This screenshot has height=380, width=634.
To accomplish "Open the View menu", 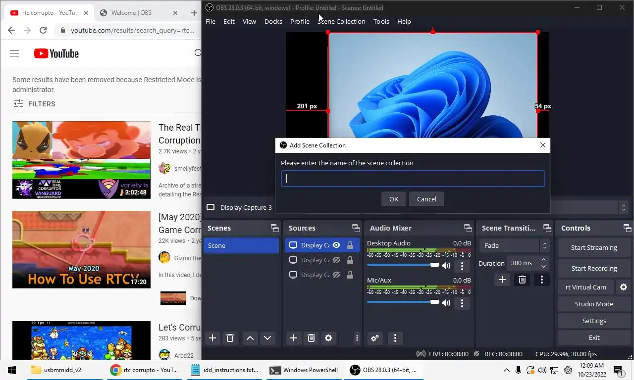I will click(249, 21).
